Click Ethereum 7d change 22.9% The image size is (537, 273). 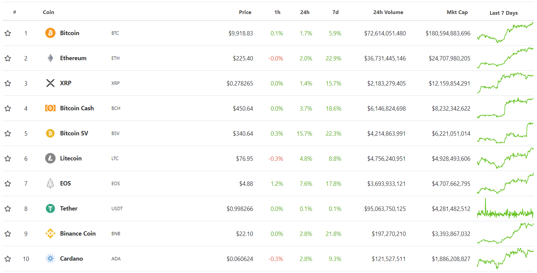click(334, 58)
